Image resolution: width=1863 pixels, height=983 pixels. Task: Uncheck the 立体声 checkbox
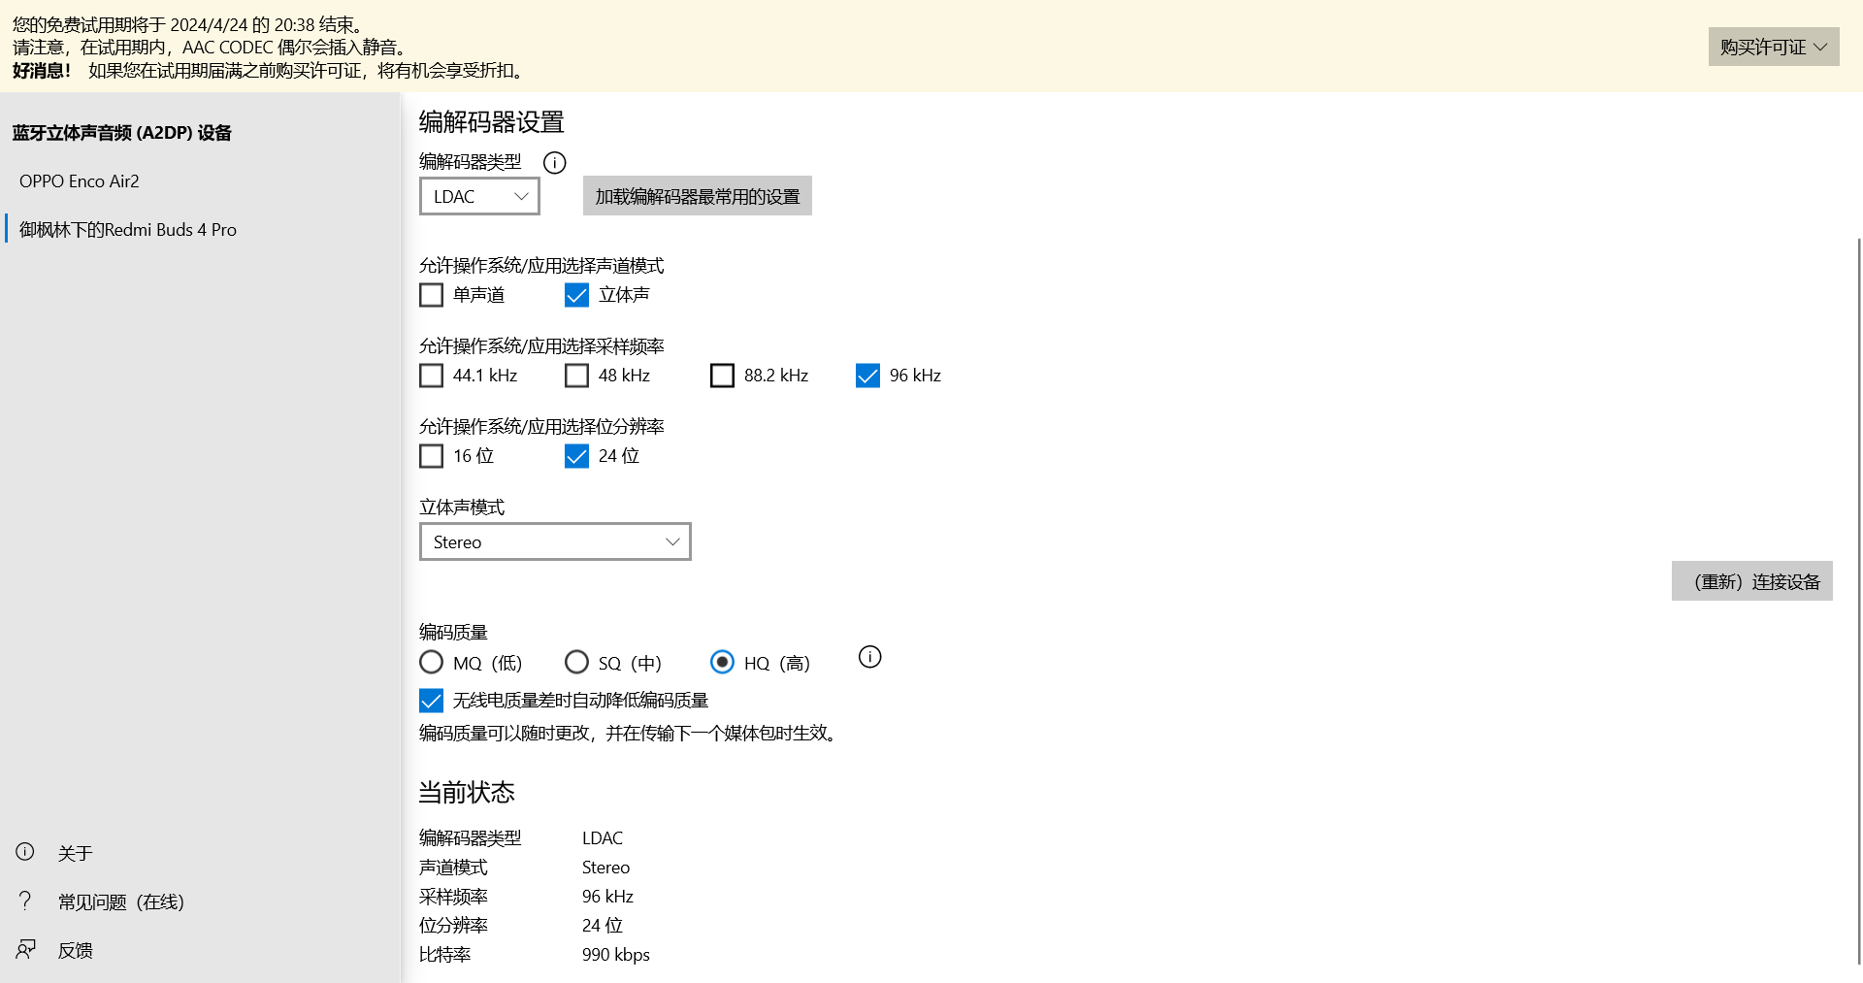(x=576, y=295)
